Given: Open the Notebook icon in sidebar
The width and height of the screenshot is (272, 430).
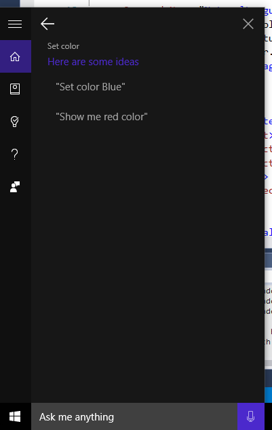Looking at the screenshot, I should [15, 89].
